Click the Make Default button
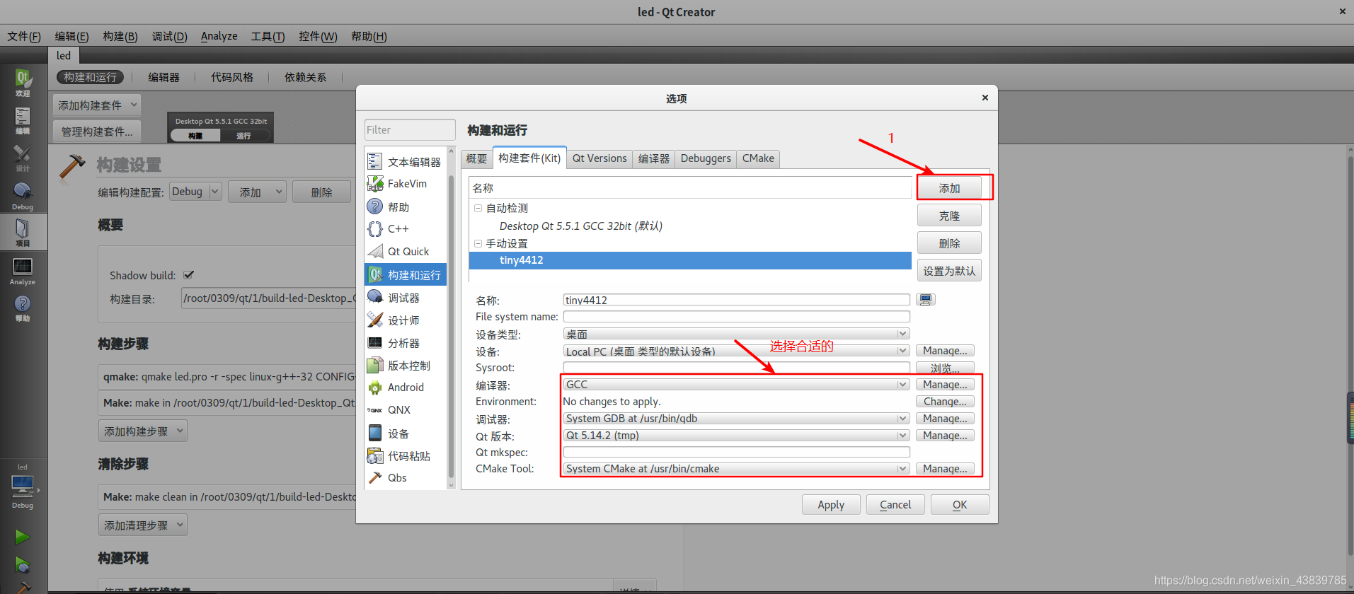 point(949,271)
